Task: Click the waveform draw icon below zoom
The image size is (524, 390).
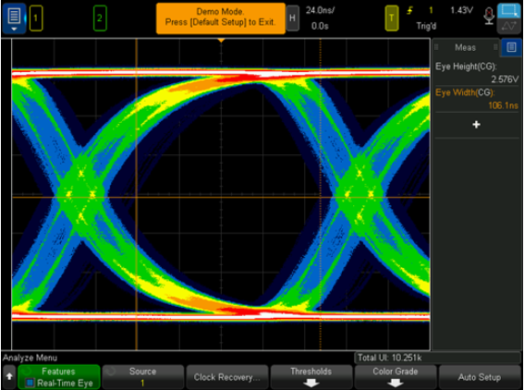Action: point(508,26)
